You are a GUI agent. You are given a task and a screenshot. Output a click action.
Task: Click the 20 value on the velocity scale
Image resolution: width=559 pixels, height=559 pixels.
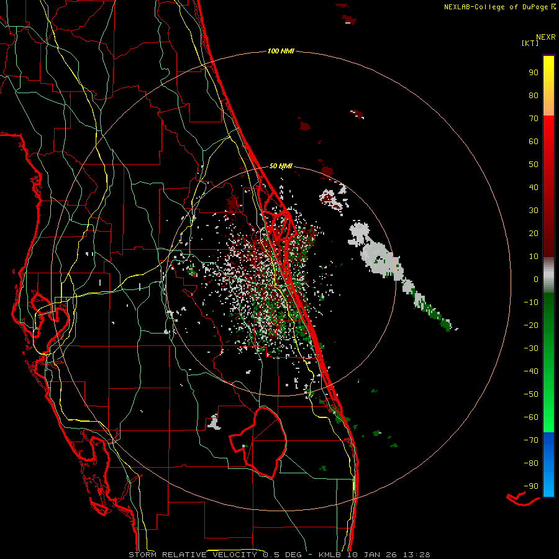click(x=534, y=233)
